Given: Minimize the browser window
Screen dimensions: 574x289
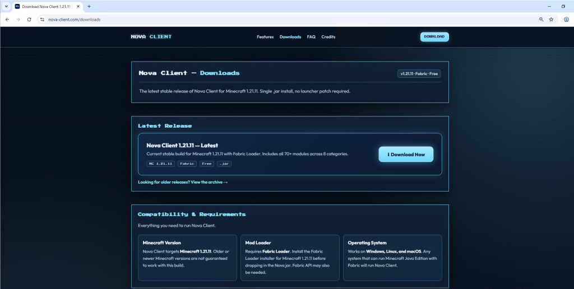Looking at the screenshot, I should click(549, 6).
